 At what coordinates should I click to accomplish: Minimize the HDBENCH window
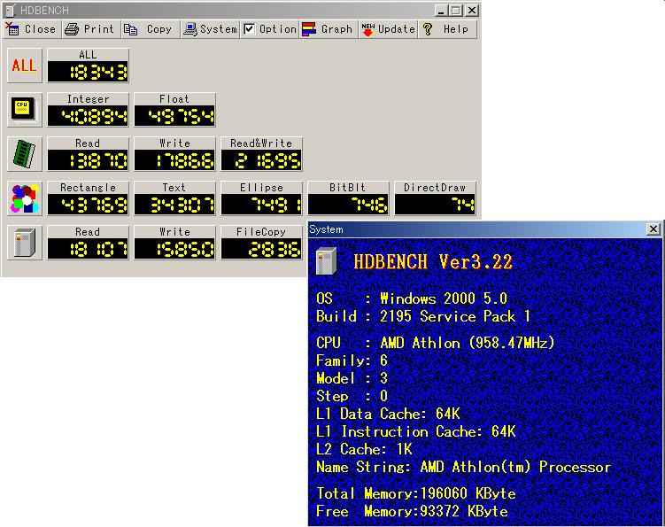click(x=441, y=10)
